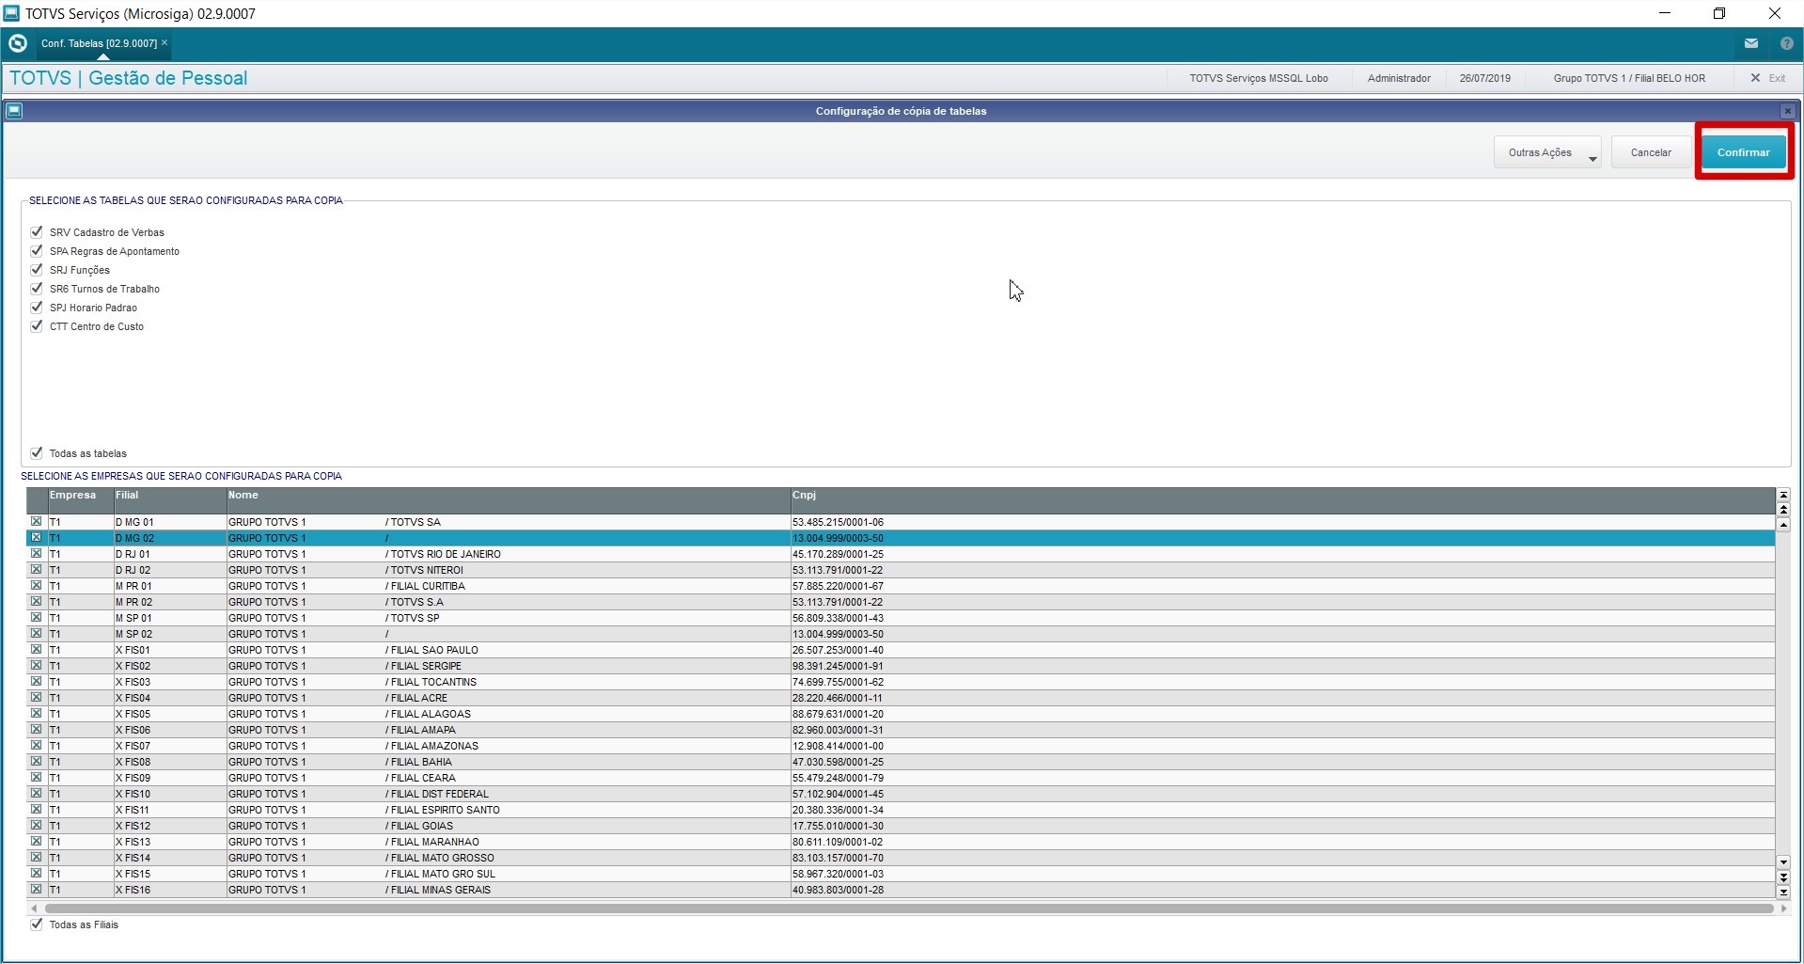Open the help question mark icon
The height and width of the screenshot is (964, 1804).
point(1786,43)
